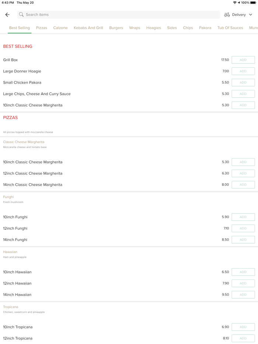Add Grill Box to order
The image size is (258, 344).
[x=243, y=60]
